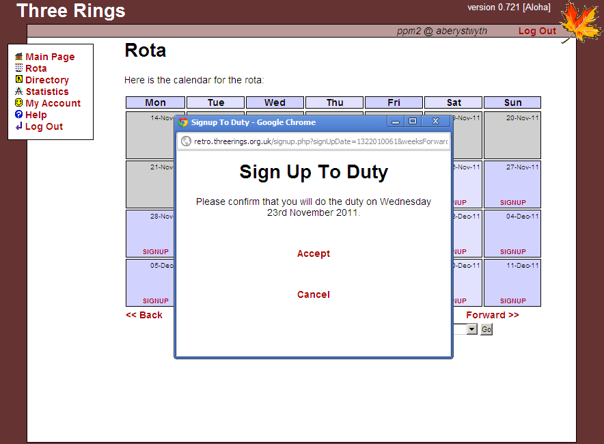Cancel the duty signup
This screenshot has width=604, height=444.
(x=314, y=294)
